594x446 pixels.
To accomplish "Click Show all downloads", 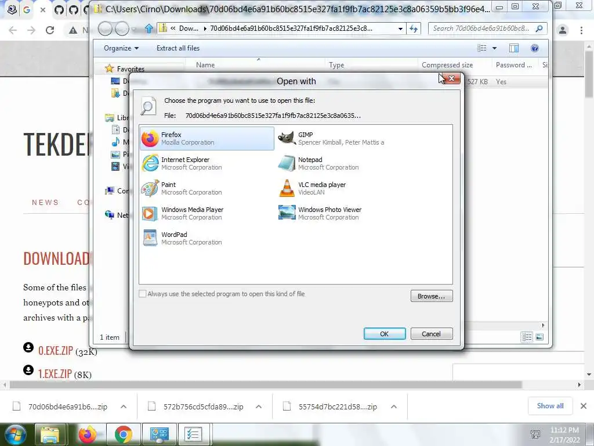I will (550, 406).
